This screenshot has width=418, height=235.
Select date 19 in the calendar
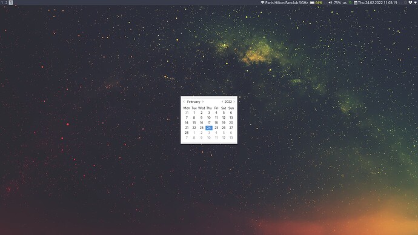click(x=224, y=123)
